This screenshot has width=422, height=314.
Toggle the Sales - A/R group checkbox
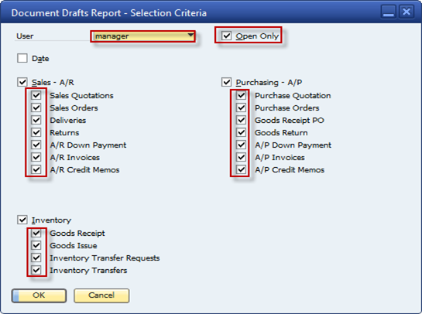pyautogui.click(x=22, y=82)
